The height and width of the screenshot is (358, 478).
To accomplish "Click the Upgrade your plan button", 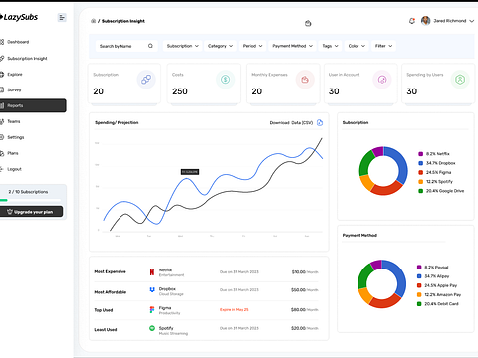I will [31, 212].
